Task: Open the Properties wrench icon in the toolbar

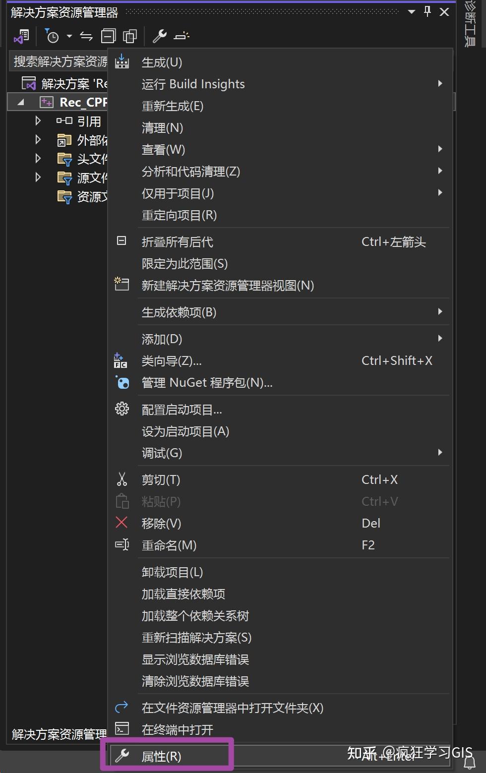Action: point(160,36)
